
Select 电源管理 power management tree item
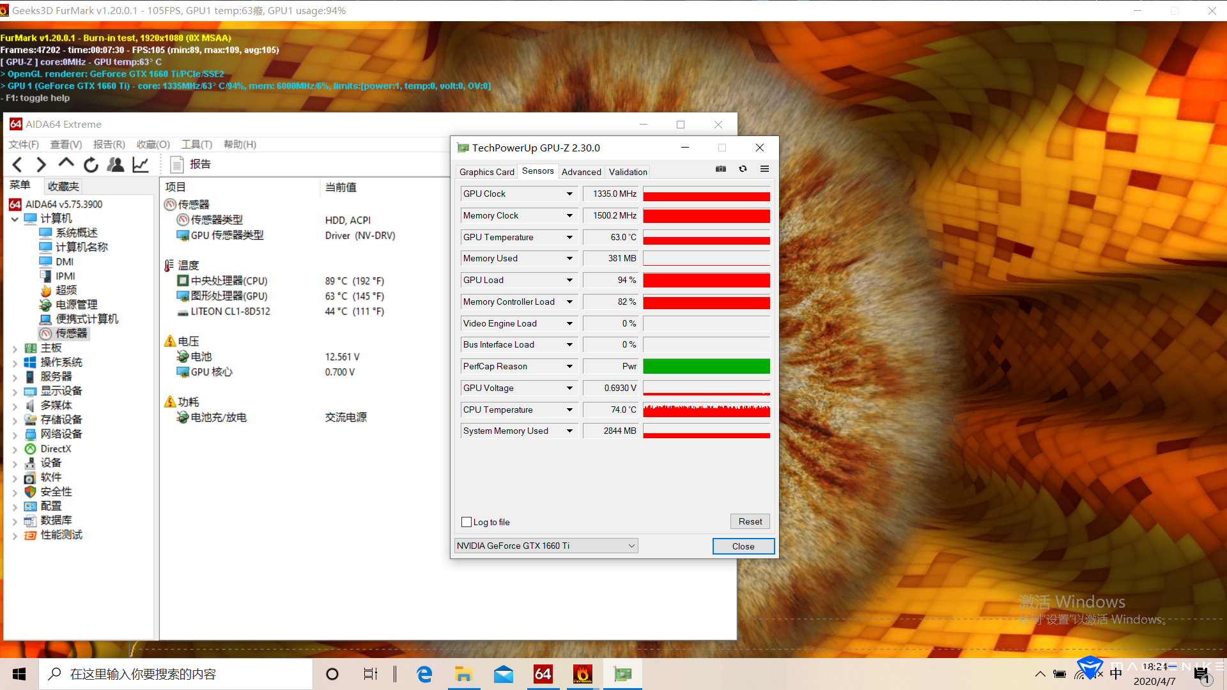68,305
